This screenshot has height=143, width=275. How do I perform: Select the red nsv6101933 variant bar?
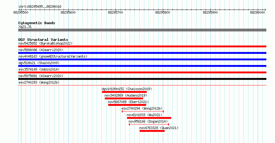pyautogui.click(x=149, y=118)
